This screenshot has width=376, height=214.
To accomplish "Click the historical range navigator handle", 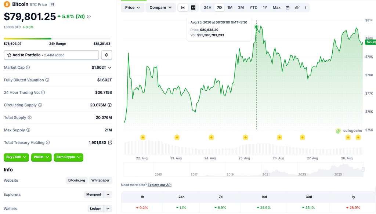I will [x=363, y=170].
